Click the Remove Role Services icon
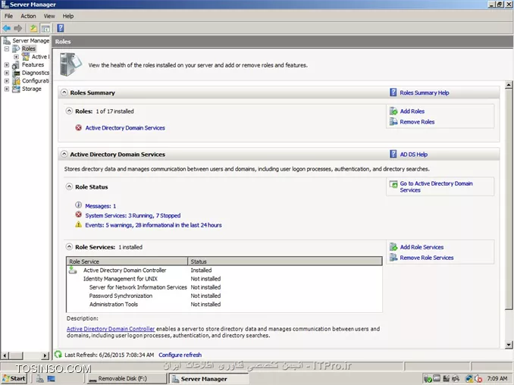This screenshot has width=514, height=385. pyautogui.click(x=393, y=257)
